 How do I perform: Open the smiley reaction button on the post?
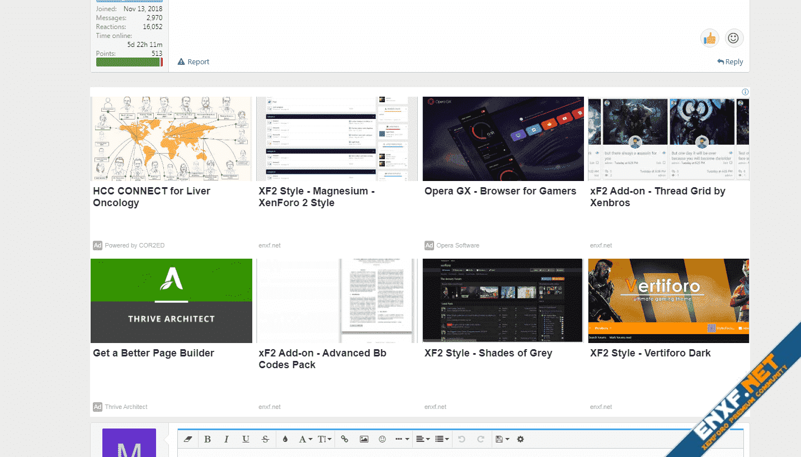click(734, 38)
